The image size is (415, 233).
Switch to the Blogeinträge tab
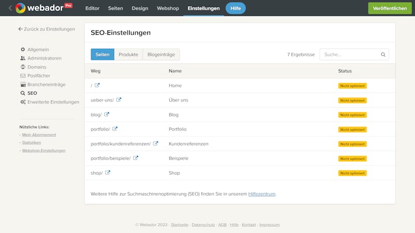pyautogui.click(x=161, y=54)
